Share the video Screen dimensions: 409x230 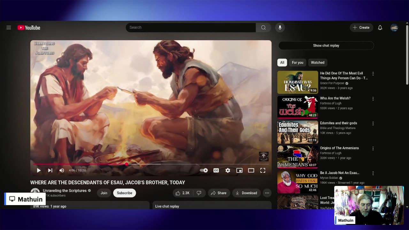[x=219, y=193]
